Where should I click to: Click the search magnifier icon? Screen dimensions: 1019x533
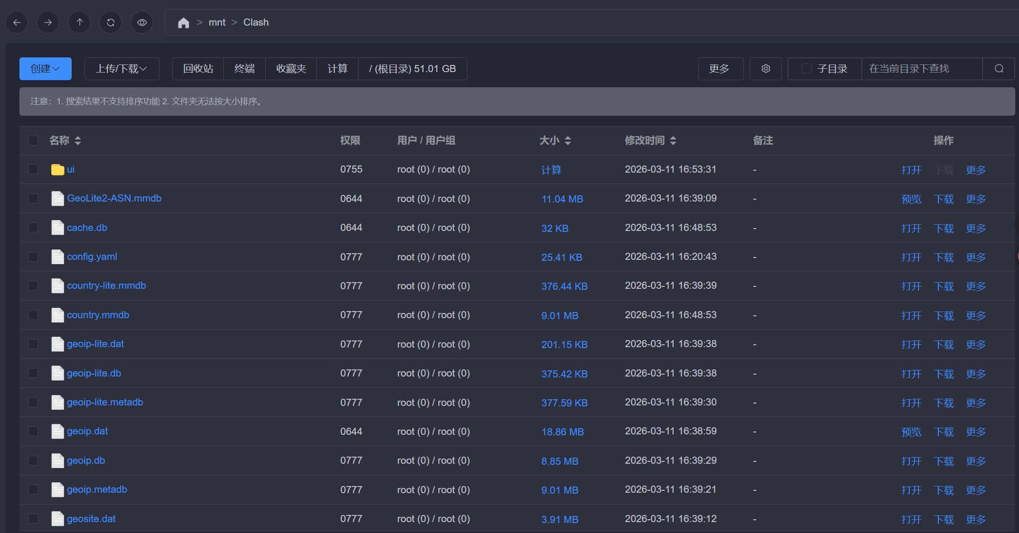click(x=999, y=69)
